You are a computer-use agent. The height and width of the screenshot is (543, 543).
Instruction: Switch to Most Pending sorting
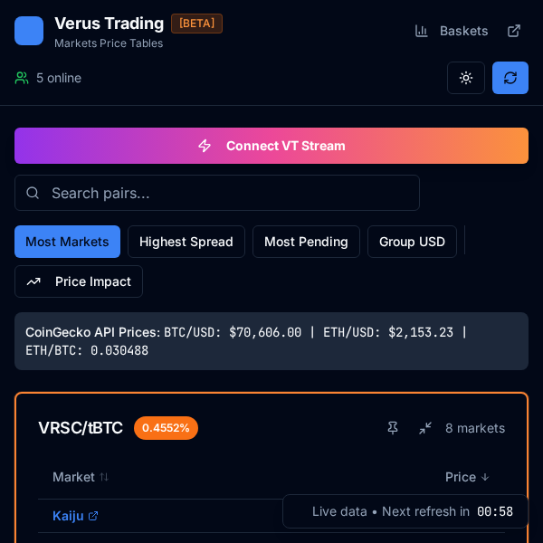tap(306, 242)
